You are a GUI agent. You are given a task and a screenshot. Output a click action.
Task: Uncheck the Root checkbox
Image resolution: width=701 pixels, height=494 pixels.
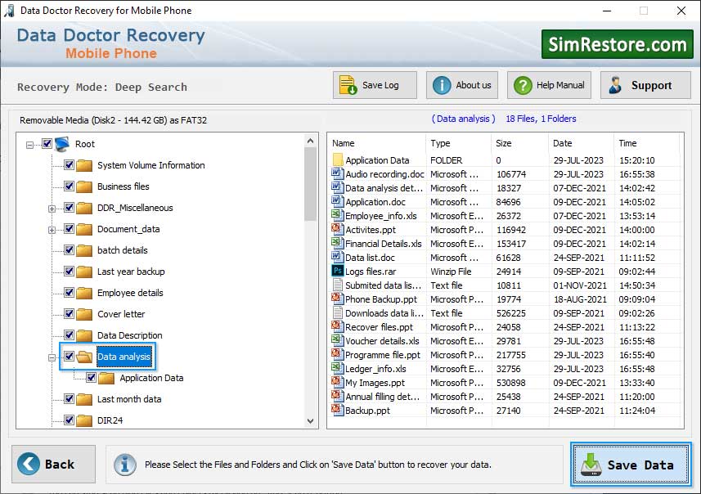tap(47, 143)
